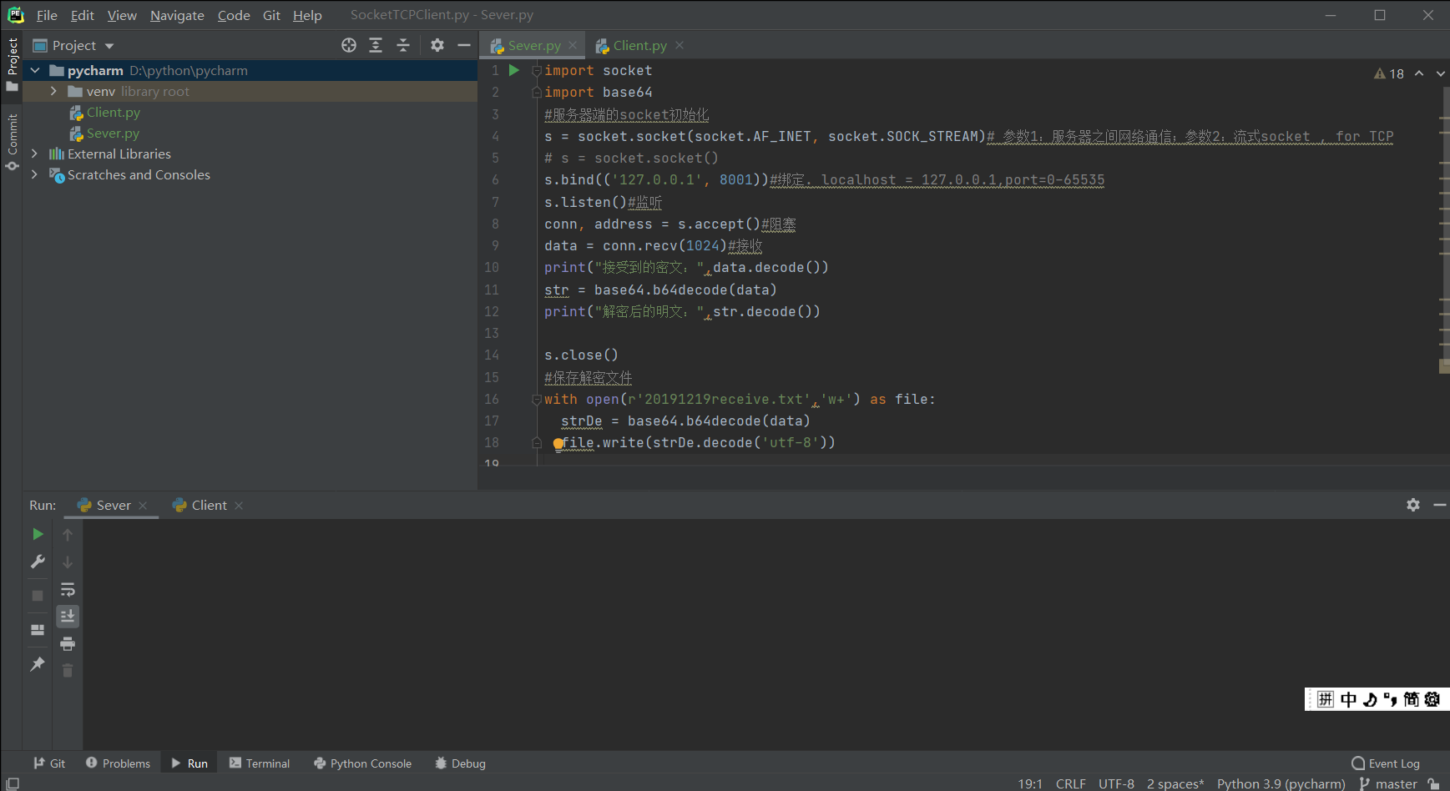Toggle the Project side tool window

point(13,63)
